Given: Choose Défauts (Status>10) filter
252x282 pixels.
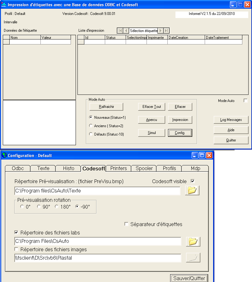Looking at the screenshot, I should [x=91, y=134].
